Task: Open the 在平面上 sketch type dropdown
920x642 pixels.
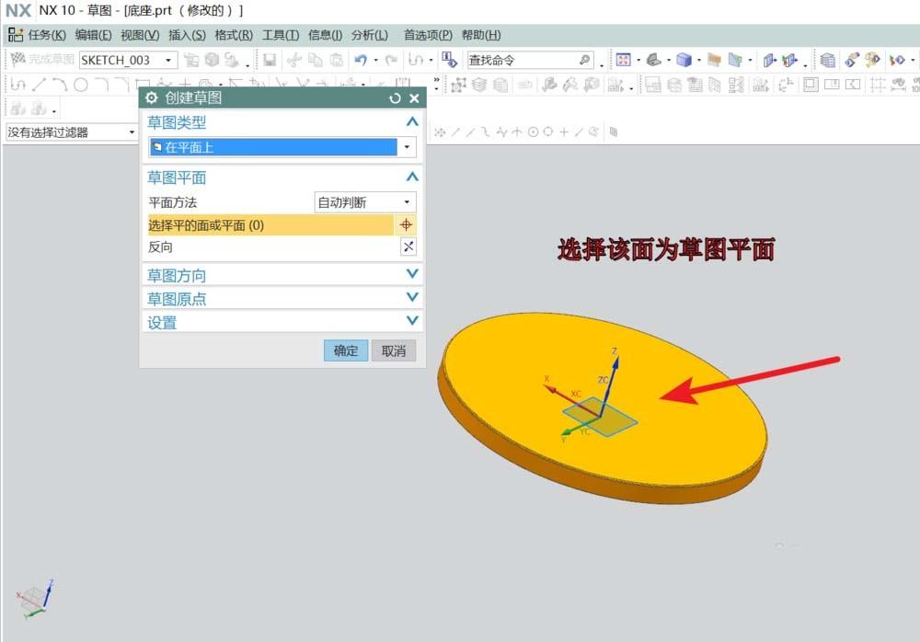Action: click(406, 146)
